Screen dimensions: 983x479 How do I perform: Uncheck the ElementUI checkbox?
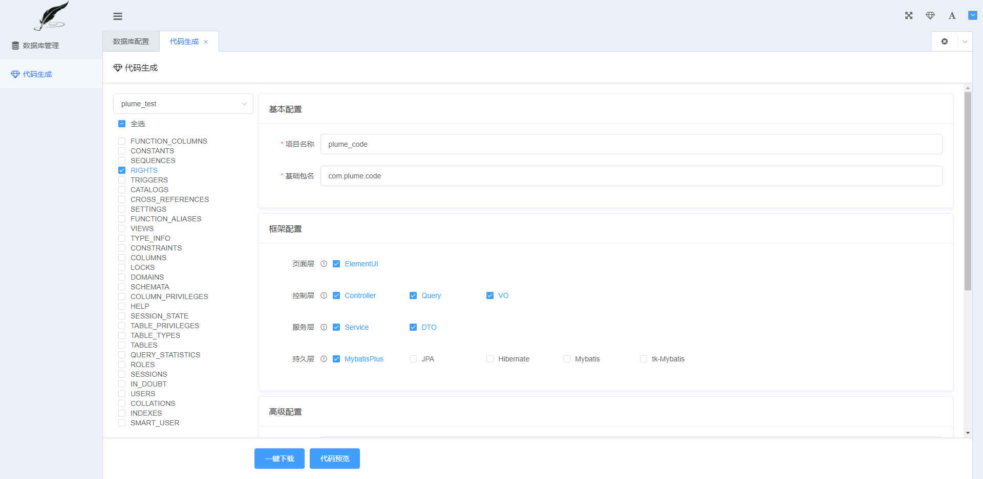[336, 264]
